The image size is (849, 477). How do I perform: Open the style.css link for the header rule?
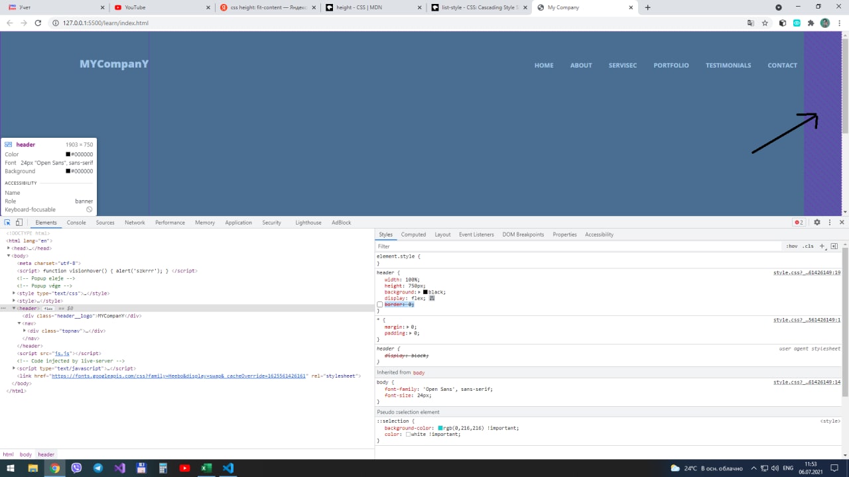click(x=807, y=273)
